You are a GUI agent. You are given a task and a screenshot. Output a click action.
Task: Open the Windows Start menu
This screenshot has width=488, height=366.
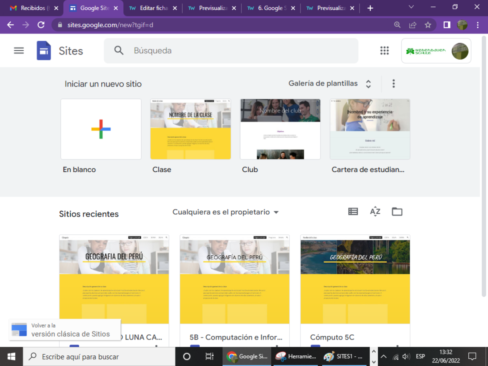tap(11, 357)
